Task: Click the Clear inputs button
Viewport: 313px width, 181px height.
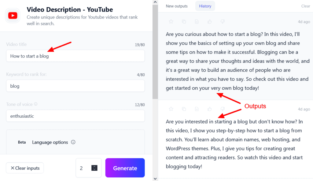Action: (25, 168)
